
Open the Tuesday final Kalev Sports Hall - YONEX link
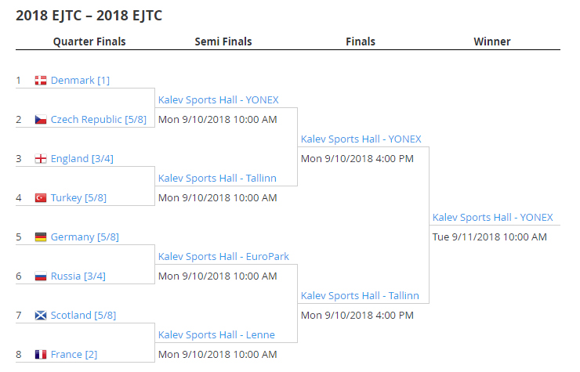pyautogui.click(x=492, y=218)
